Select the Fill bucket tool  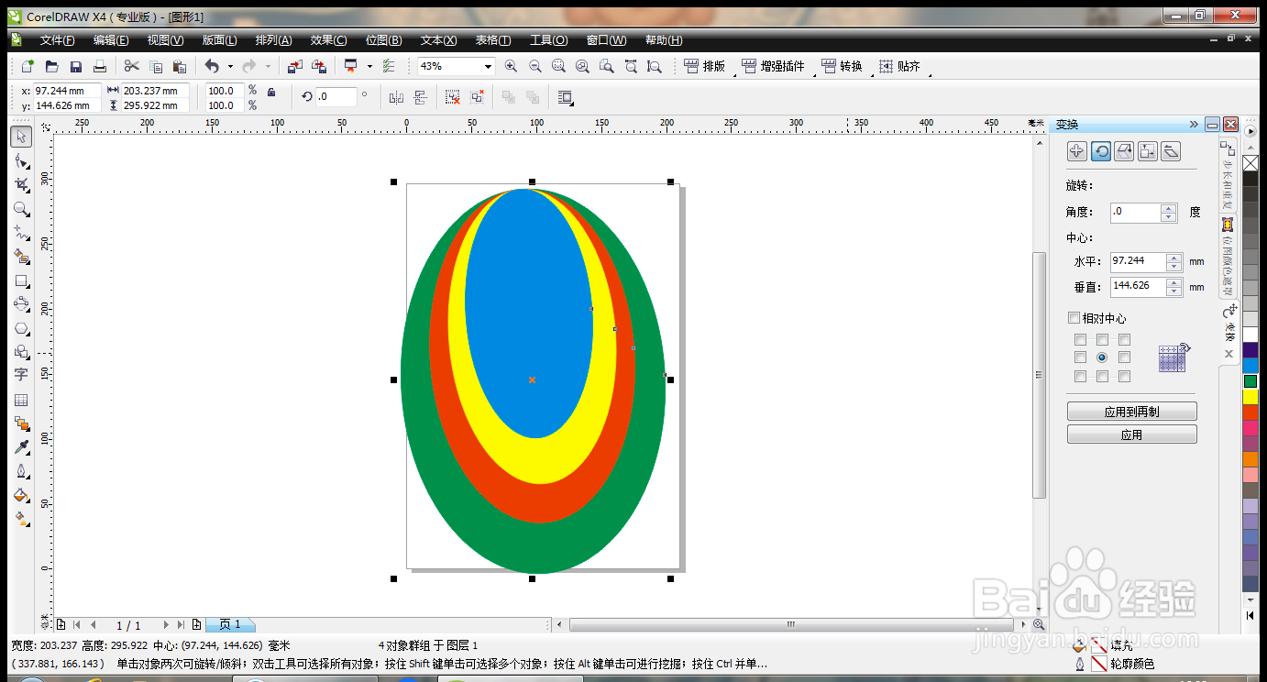pos(21,495)
